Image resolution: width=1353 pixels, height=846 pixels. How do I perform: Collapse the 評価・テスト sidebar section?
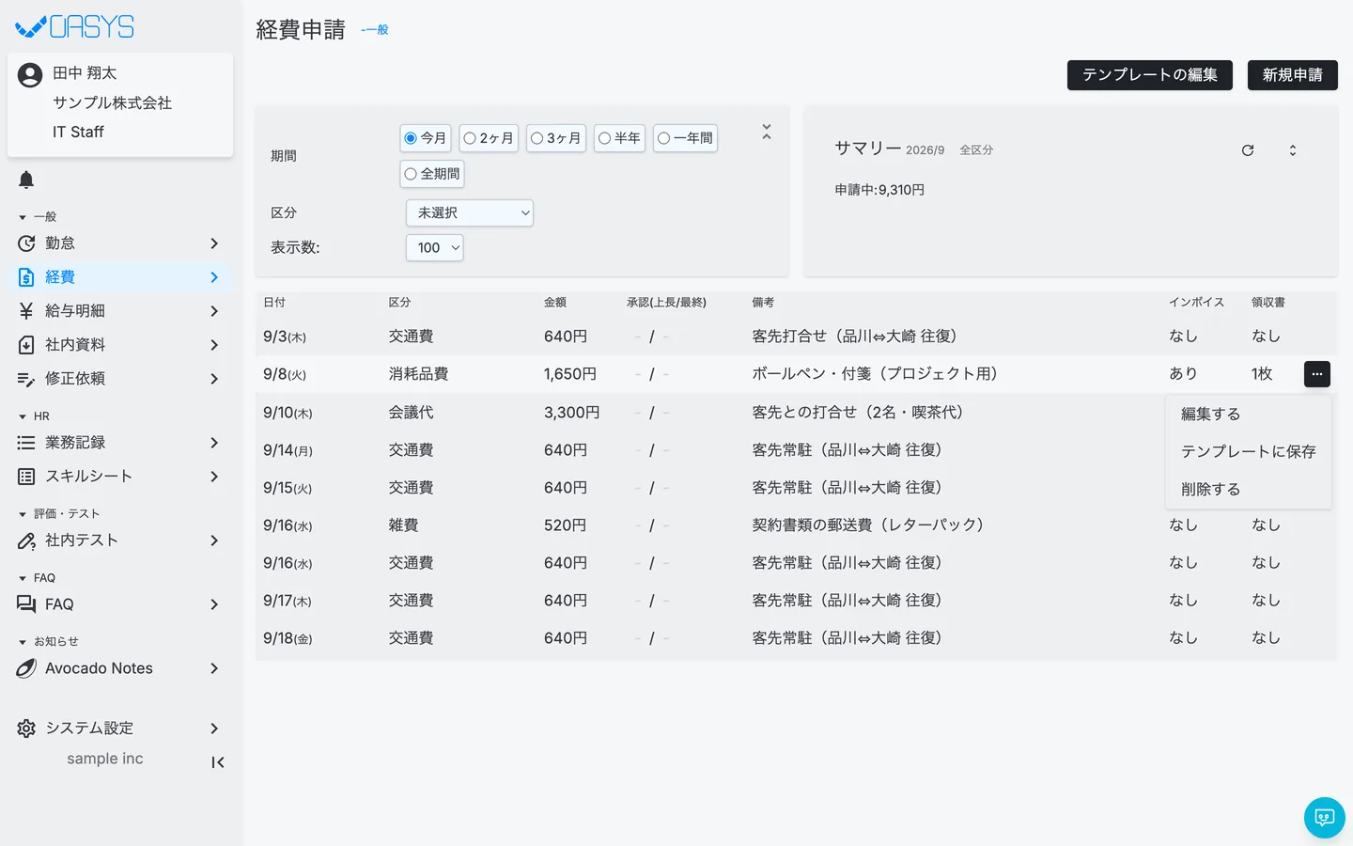23,514
